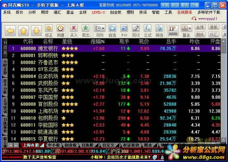Viewport: 228px width, 162px height.
Task: Open the 多特软件下载 menu
Action: pos(209,12)
